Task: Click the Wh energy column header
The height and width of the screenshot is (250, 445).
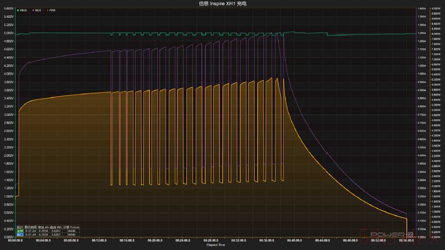Action: (56, 227)
